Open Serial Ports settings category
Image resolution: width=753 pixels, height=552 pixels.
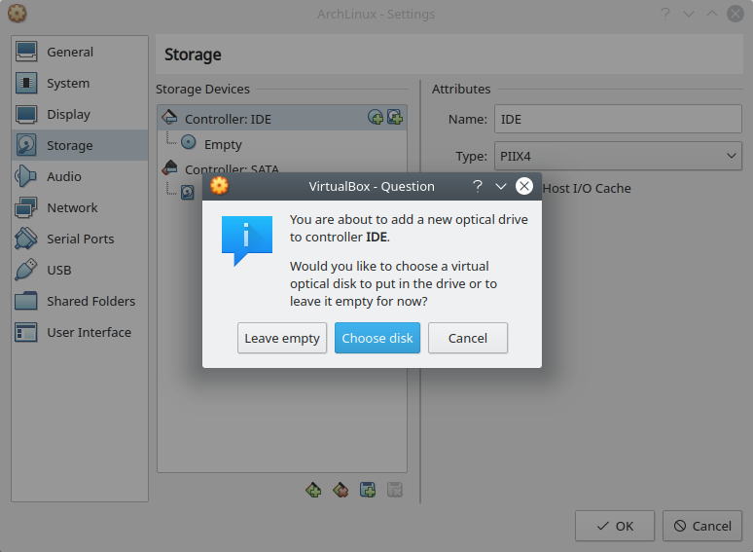pos(80,239)
